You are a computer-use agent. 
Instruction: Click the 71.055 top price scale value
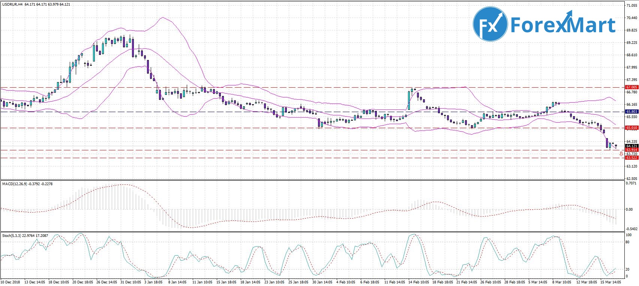click(x=631, y=6)
